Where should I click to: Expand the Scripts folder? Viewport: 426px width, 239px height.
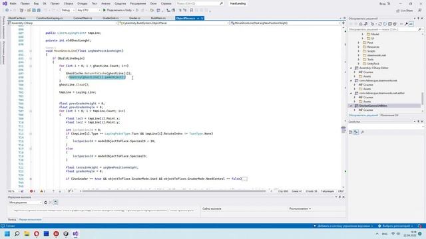(359, 51)
